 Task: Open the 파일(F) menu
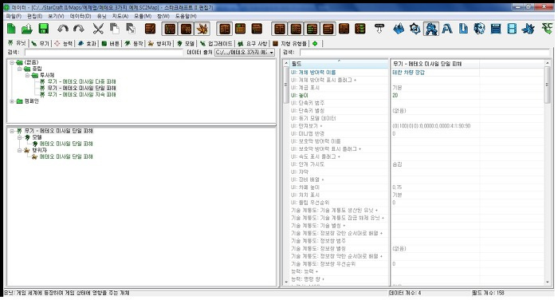(x=14, y=16)
